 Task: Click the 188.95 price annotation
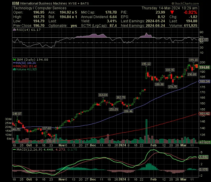pyautogui.click(x=170, y=70)
